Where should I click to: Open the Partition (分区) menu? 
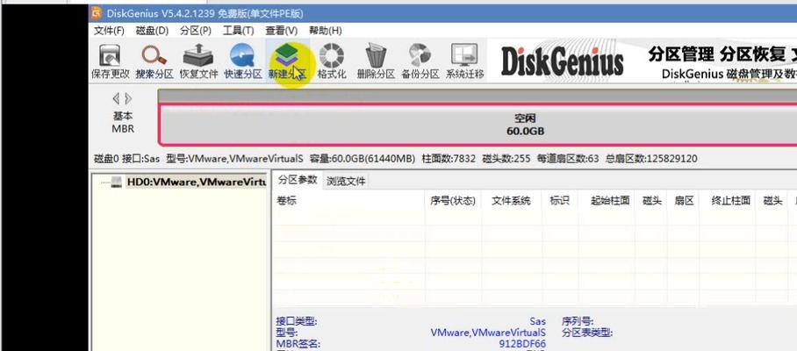tap(196, 31)
